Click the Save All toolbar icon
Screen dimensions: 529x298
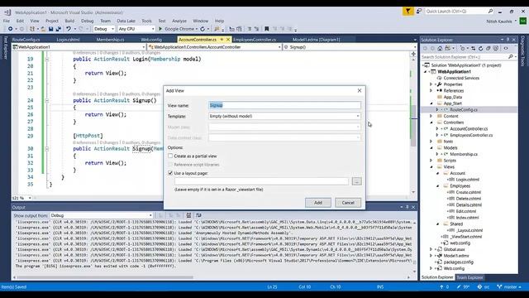pyautogui.click(x=58, y=29)
